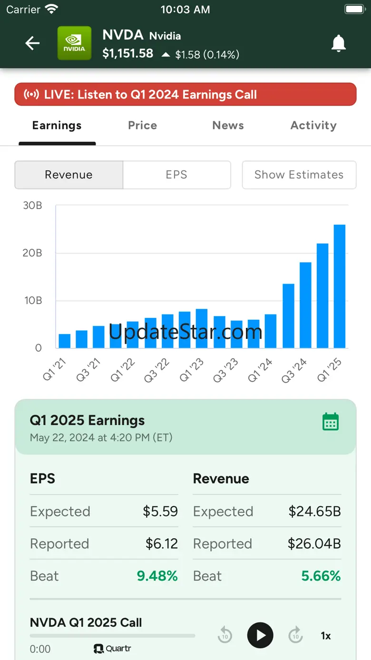Open the calendar icon in Q1 2025 Earnings
This screenshot has width=371, height=660.
tap(331, 422)
